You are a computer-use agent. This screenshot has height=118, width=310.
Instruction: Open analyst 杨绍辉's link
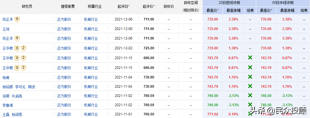(x=8, y=87)
